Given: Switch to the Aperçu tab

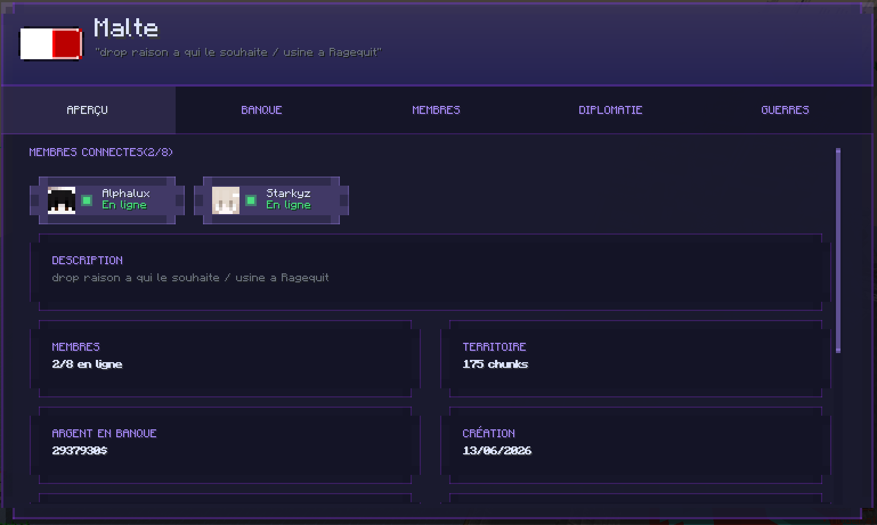Looking at the screenshot, I should click(x=88, y=110).
